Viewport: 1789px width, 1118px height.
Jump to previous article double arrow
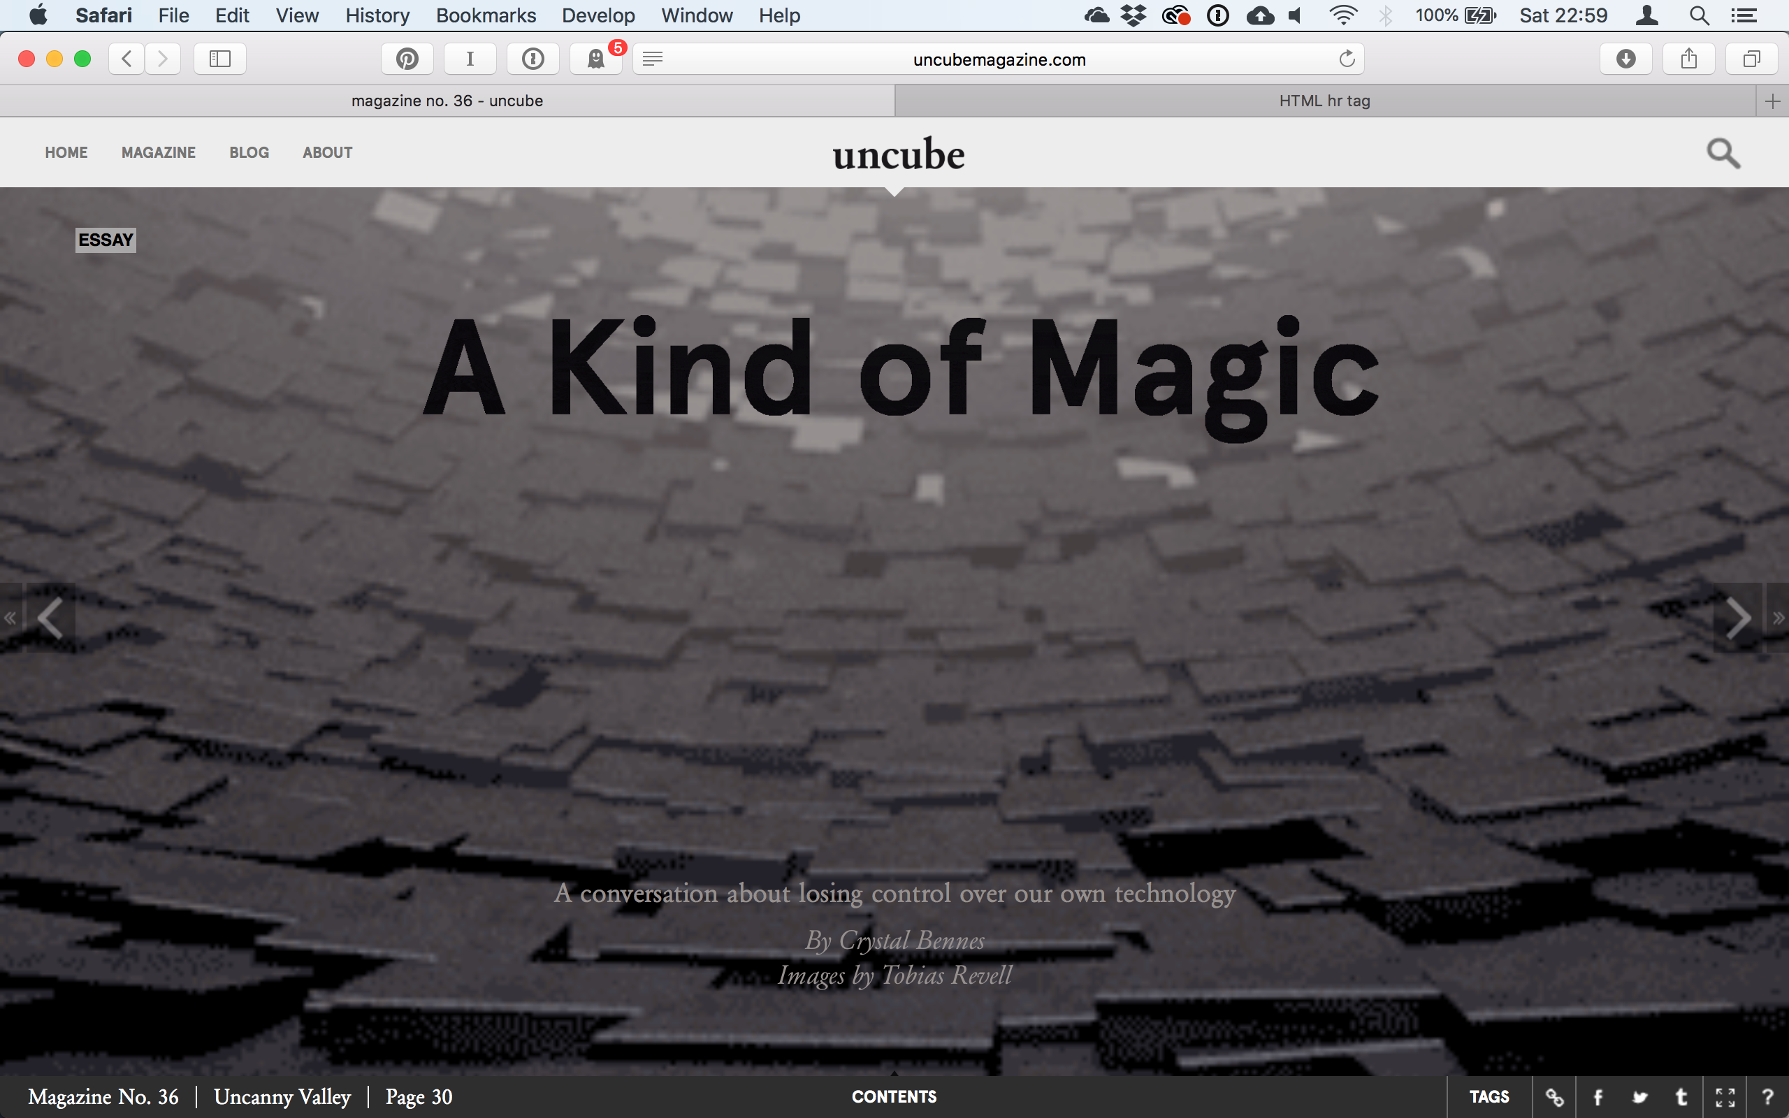10,618
